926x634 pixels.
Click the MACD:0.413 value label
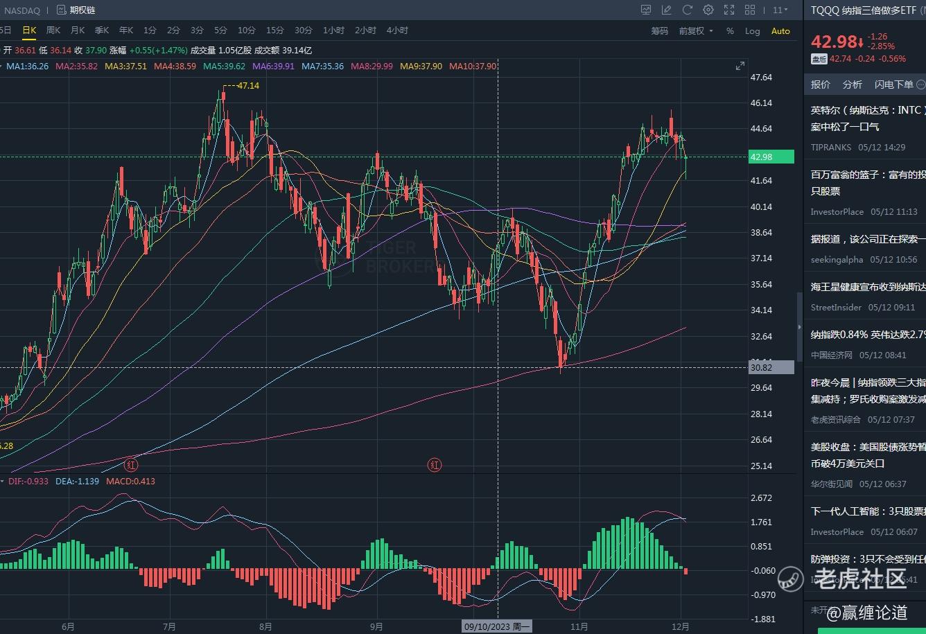(130, 481)
